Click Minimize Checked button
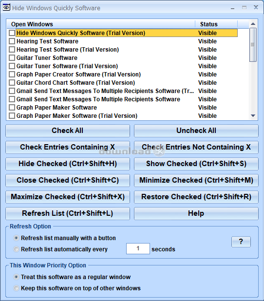264x301 pixels. tap(196, 180)
